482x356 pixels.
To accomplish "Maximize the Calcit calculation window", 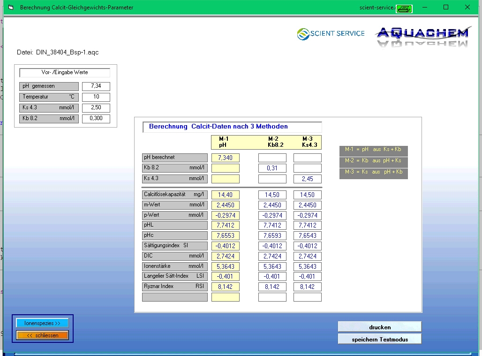I will (x=446, y=8).
